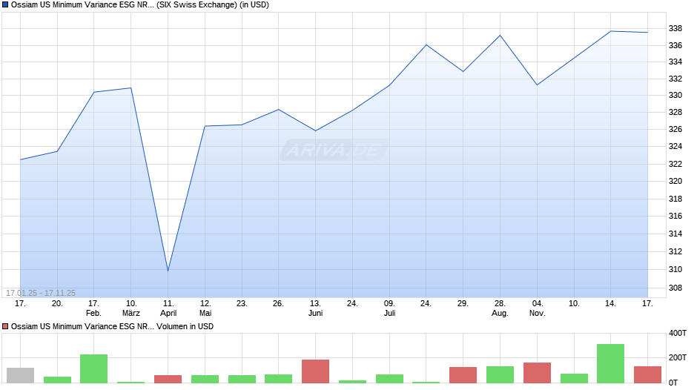Click the '314' price axis label
Image resolution: width=697 pixels, height=390 pixels.
[x=675, y=234]
